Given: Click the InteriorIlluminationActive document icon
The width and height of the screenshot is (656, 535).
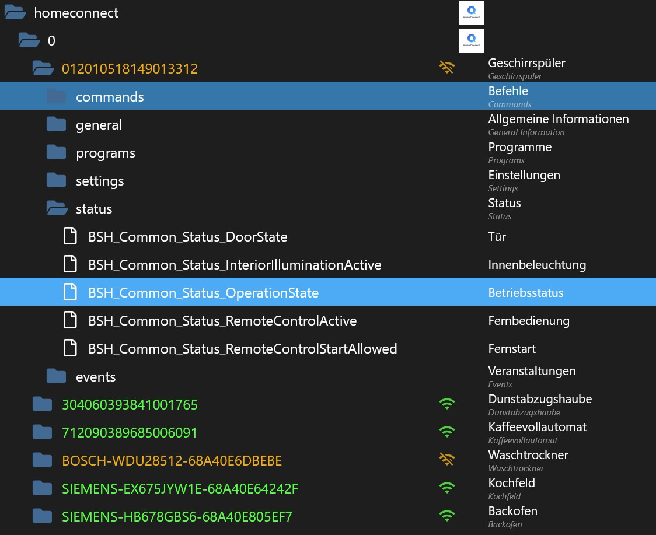Looking at the screenshot, I should (70, 264).
